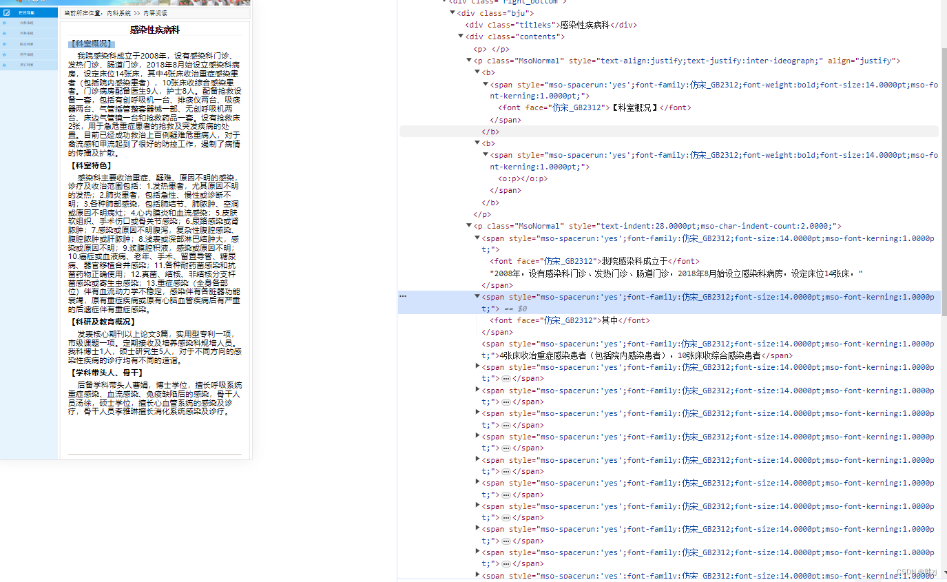
Task: Select the titleks div line in Elements
Action: click(x=551, y=25)
